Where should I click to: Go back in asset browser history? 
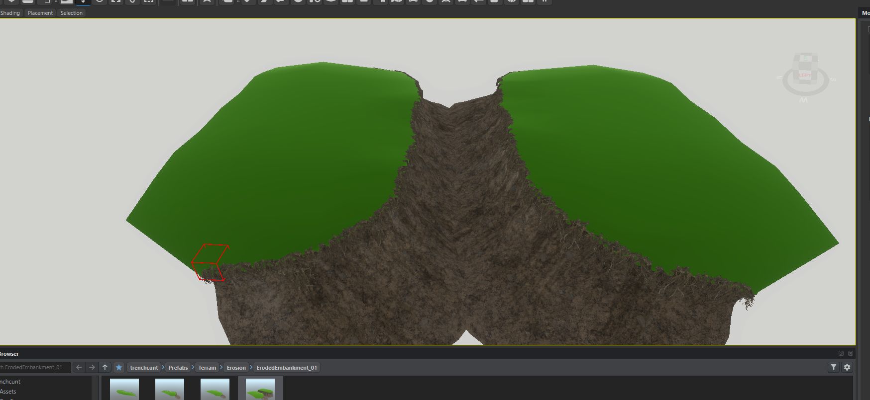[79, 367]
